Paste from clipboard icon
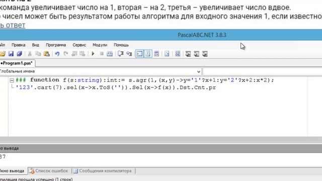This screenshot has height=181, width=322. tap(47, 54)
